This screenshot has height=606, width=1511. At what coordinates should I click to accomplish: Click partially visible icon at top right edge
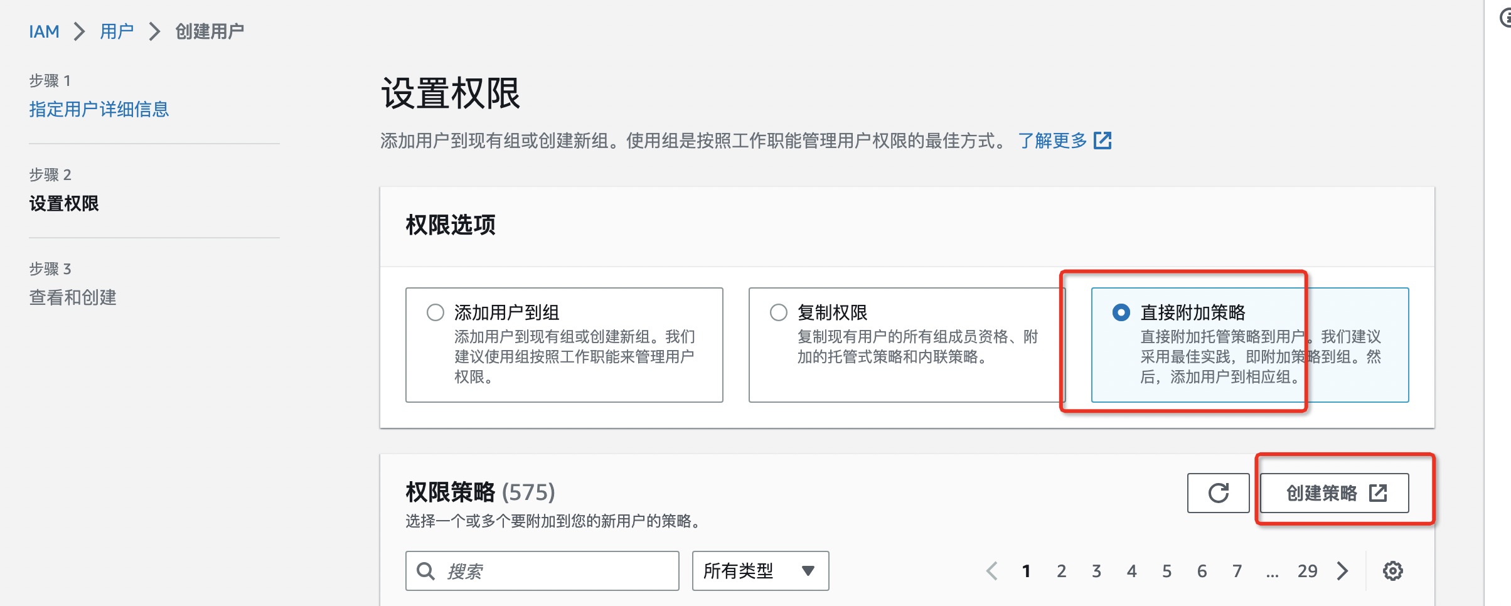[x=1505, y=18]
